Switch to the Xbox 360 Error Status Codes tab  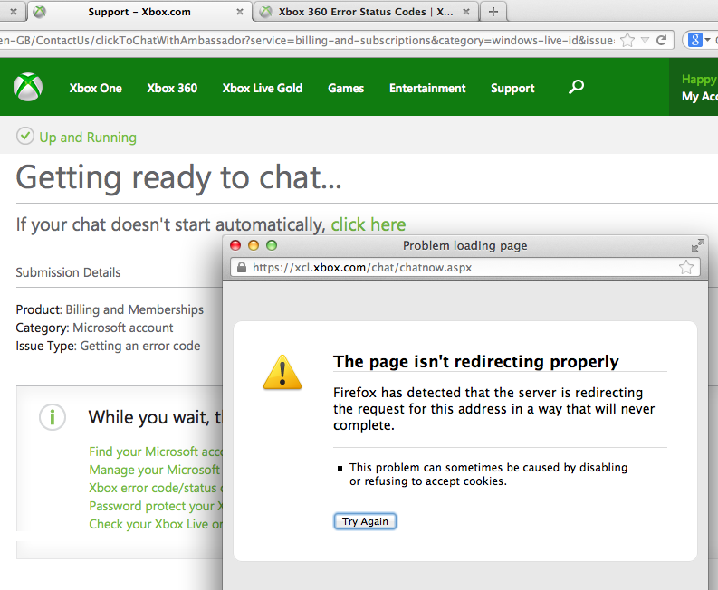(366, 12)
